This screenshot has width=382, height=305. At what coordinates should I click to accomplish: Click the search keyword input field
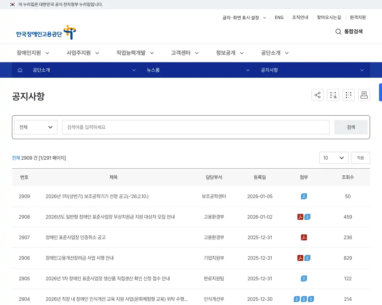[x=195, y=127]
